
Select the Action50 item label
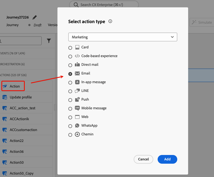click(17, 162)
